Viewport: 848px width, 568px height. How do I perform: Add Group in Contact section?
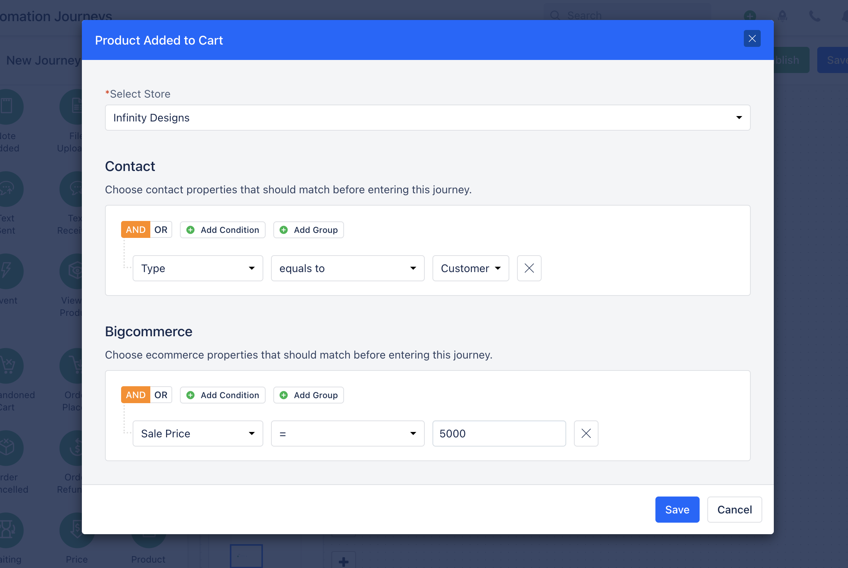tap(308, 230)
